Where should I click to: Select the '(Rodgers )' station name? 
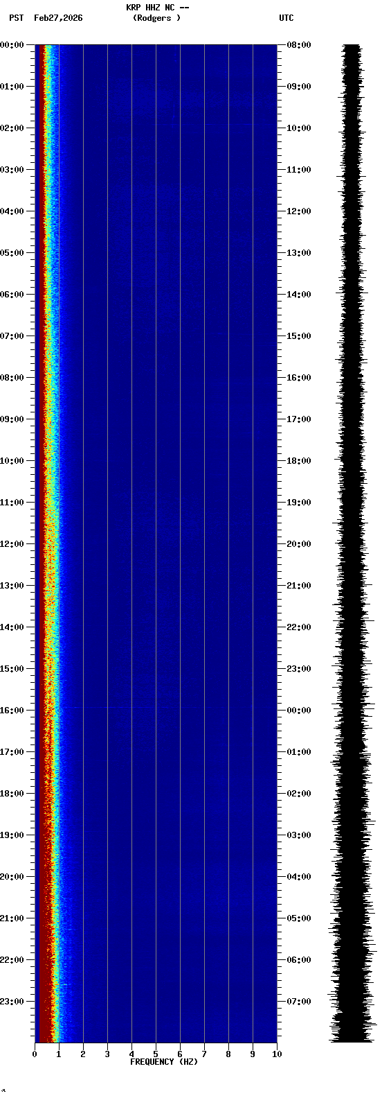point(157,18)
